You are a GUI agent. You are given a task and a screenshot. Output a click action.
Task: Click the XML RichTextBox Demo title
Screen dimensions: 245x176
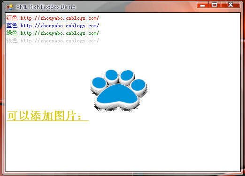[46, 7]
